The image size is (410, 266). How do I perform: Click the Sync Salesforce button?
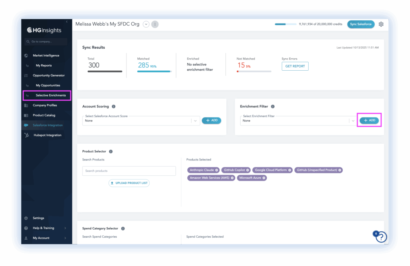coord(361,24)
